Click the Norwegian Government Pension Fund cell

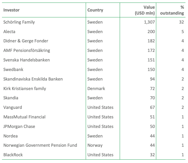(40, 145)
